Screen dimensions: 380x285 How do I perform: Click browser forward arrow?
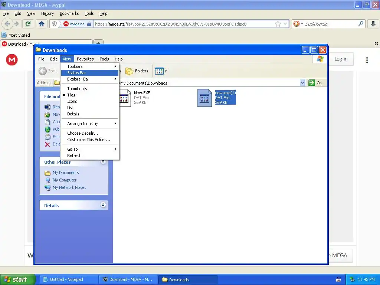tap(16, 24)
